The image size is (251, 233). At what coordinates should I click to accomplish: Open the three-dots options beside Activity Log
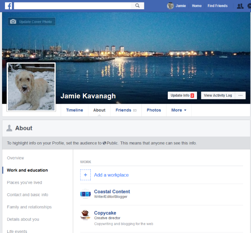coord(240,95)
